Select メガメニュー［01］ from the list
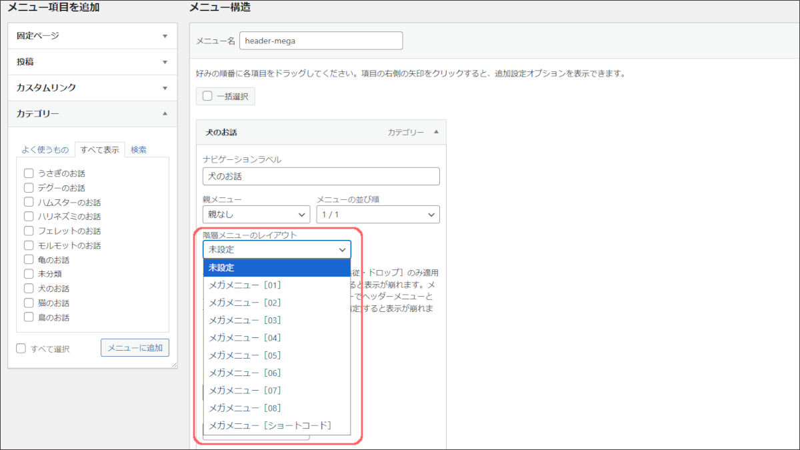The height and width of the screenshot is (450, 800). click(245, 285)
